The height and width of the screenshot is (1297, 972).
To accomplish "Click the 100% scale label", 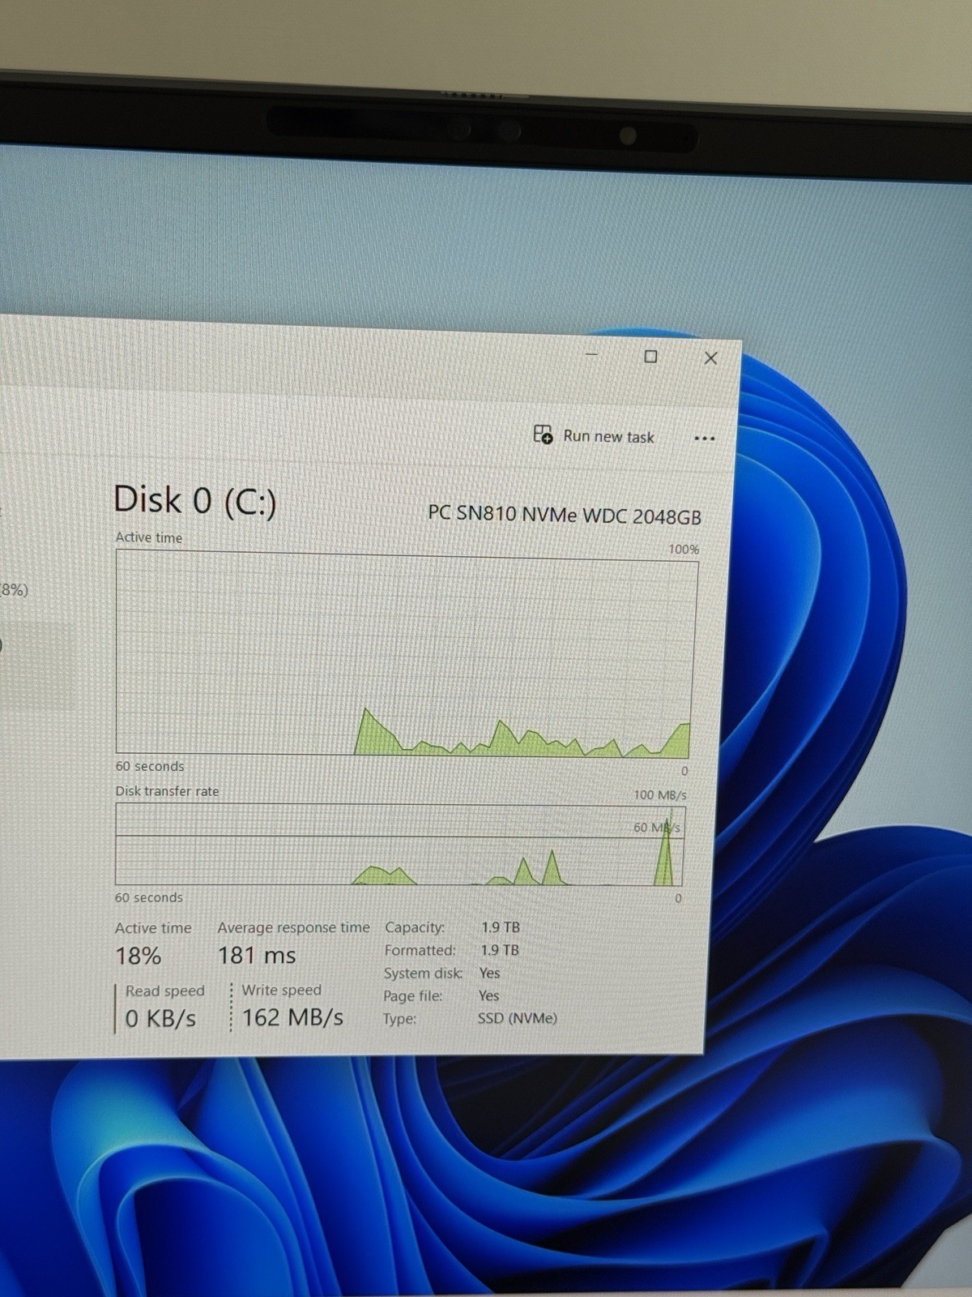I will [x=684, y=550].
